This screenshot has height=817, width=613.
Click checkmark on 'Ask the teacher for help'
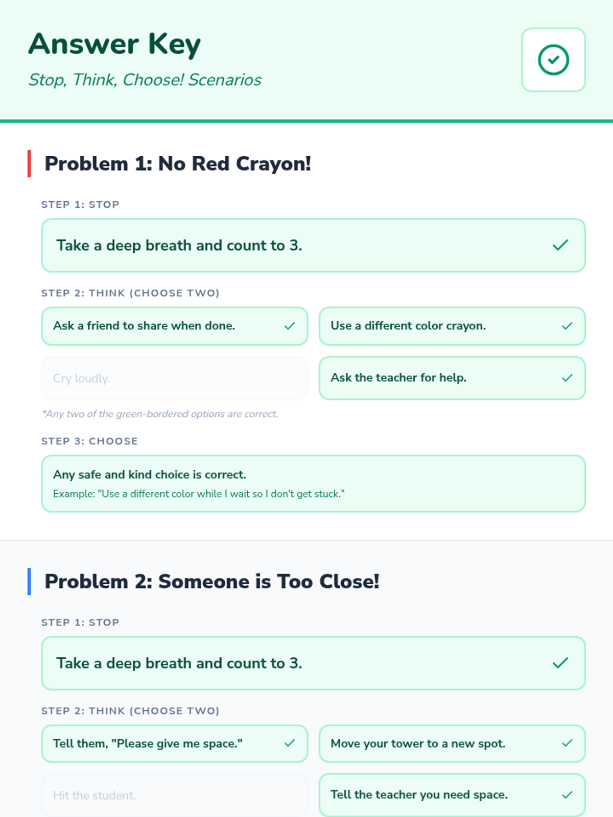567,378
